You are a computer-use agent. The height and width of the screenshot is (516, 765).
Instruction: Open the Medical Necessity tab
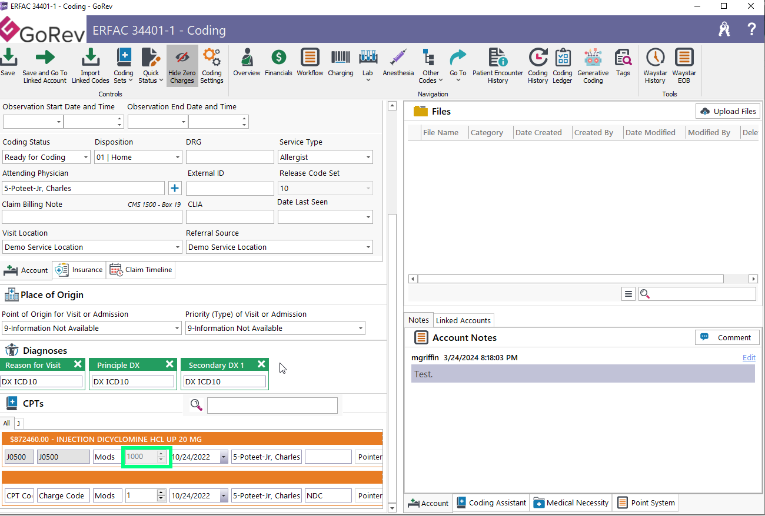click(x=571, y=502)
